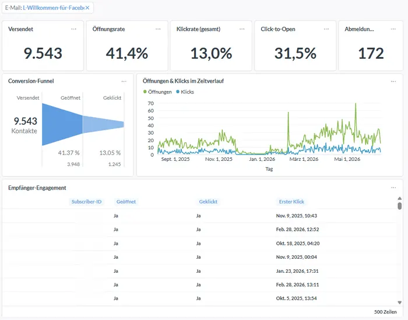Click the cell Feb. 28, 2026, 13:11
The image size is (408, 320).
point(297,284)
